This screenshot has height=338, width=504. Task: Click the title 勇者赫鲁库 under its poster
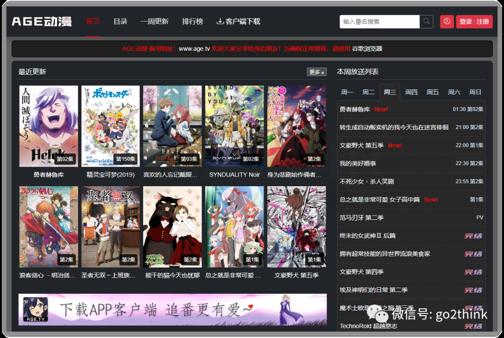click(x=49, y=175)
